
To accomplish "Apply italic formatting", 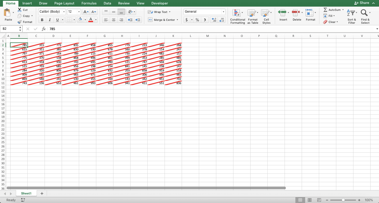I will point(50,20).
